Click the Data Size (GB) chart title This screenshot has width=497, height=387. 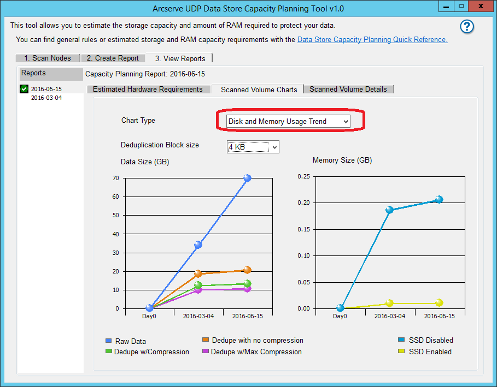pos(145,162)
